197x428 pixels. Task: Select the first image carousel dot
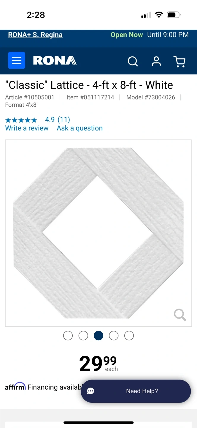click(x=68, y=336)
